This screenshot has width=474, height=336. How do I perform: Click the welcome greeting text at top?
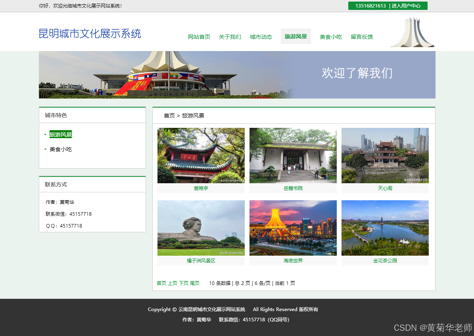tap(81, 6)
